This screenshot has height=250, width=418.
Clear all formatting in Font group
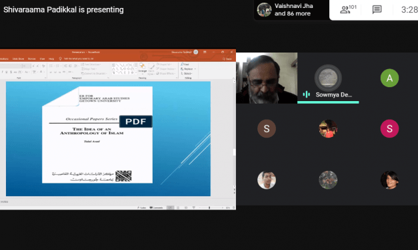pos(43,66)
